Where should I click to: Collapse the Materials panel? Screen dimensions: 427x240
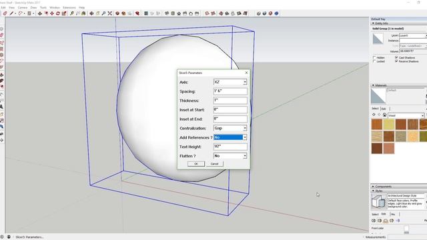point(374,85)
